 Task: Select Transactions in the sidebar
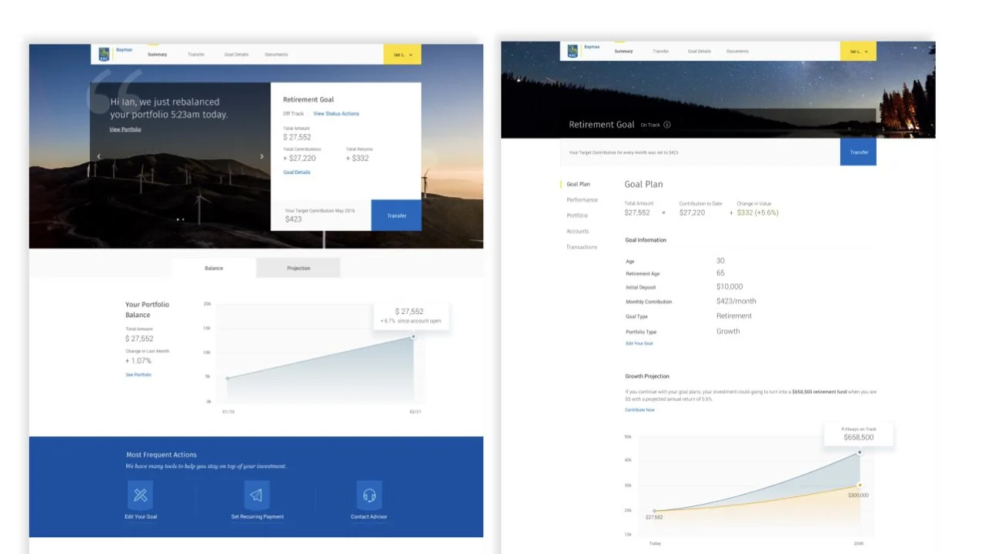click(x=582, y=247)
